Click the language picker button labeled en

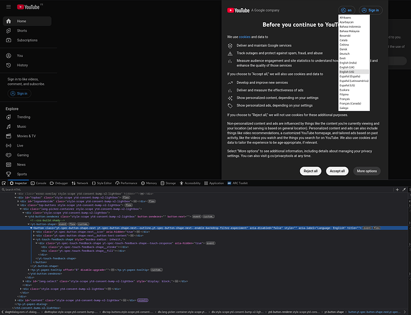click(x=347, y=10)
